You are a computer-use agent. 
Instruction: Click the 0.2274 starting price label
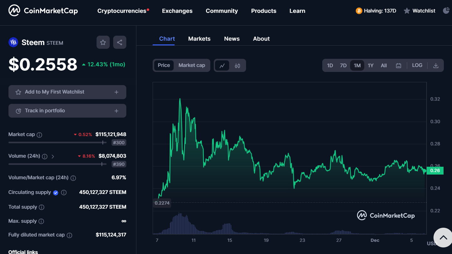tap(162, 203)
